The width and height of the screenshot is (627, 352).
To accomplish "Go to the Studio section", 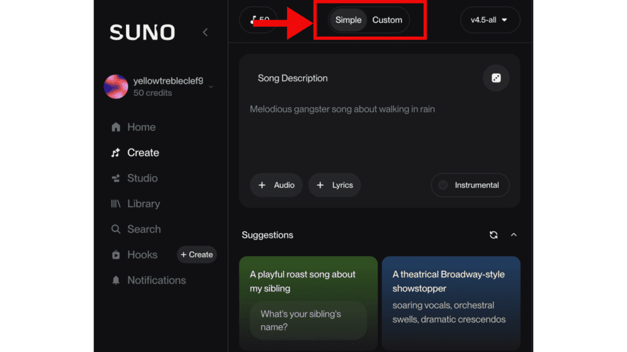I will [142, 178].
